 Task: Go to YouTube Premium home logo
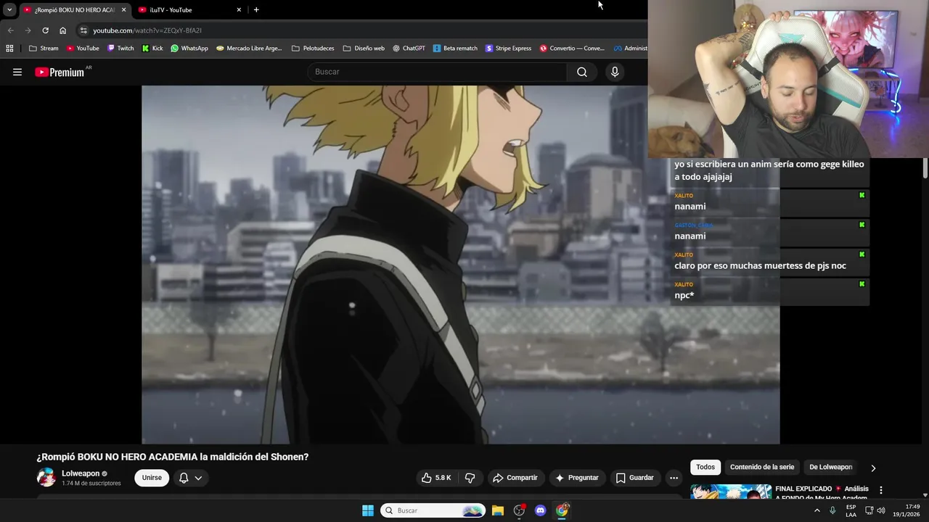click(60, 72)
